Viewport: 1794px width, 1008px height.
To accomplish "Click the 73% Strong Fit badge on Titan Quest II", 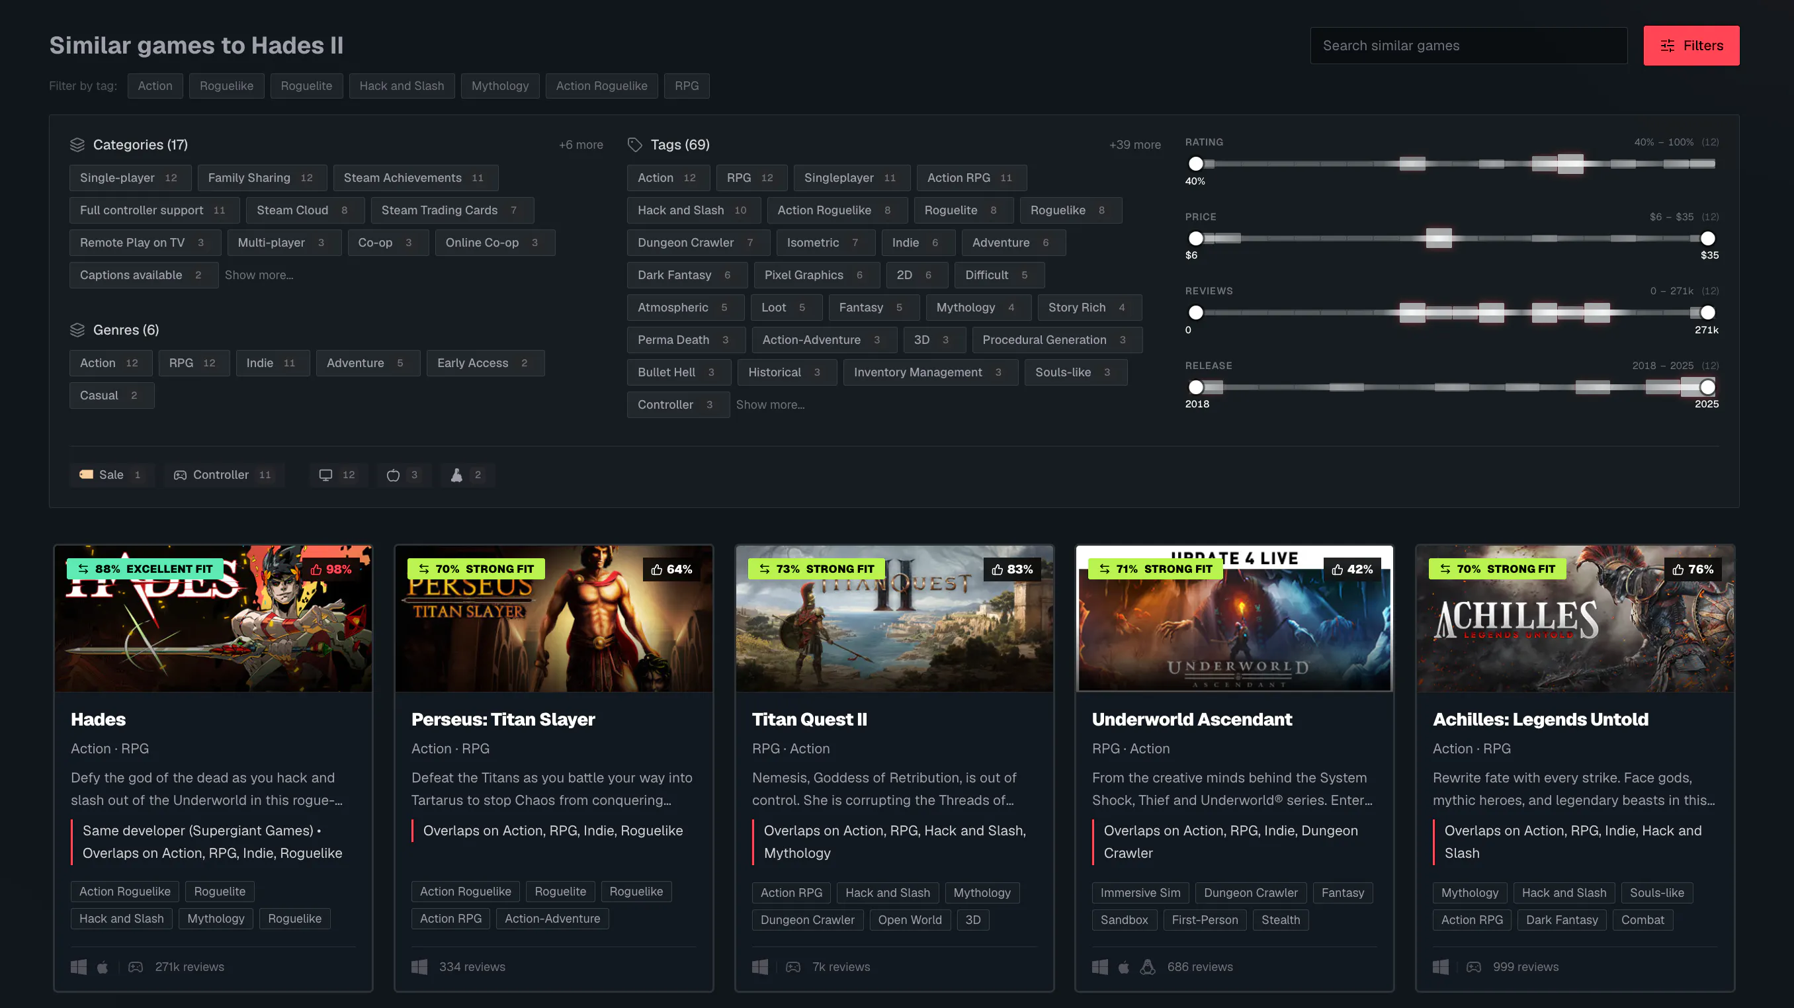I will (x=816, y=569).
